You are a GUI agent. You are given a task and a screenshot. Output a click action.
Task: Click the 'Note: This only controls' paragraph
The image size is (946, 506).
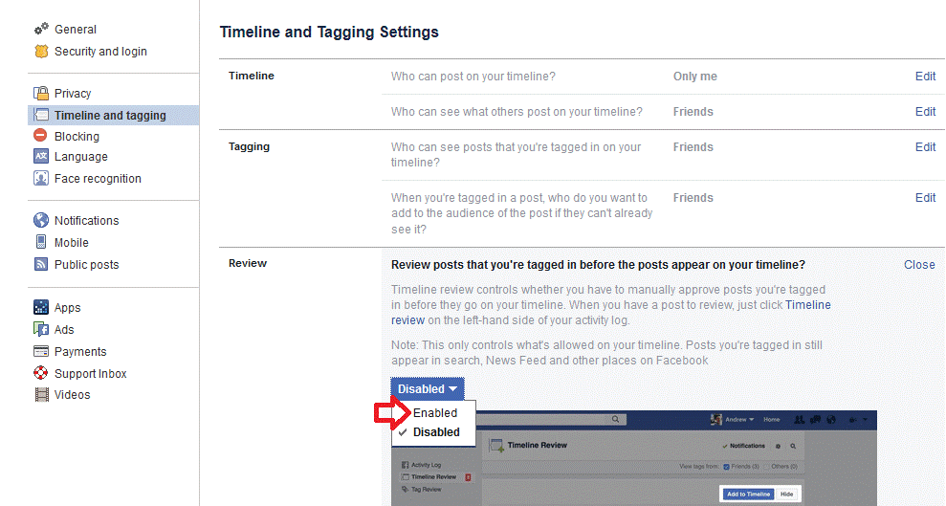point(607,353)
